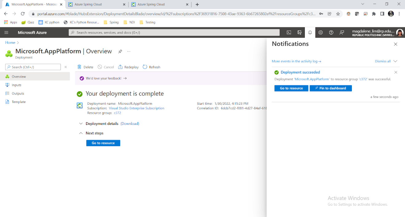
Task: Open the portal hamburger menu
Action: click(x=6, y=32)
